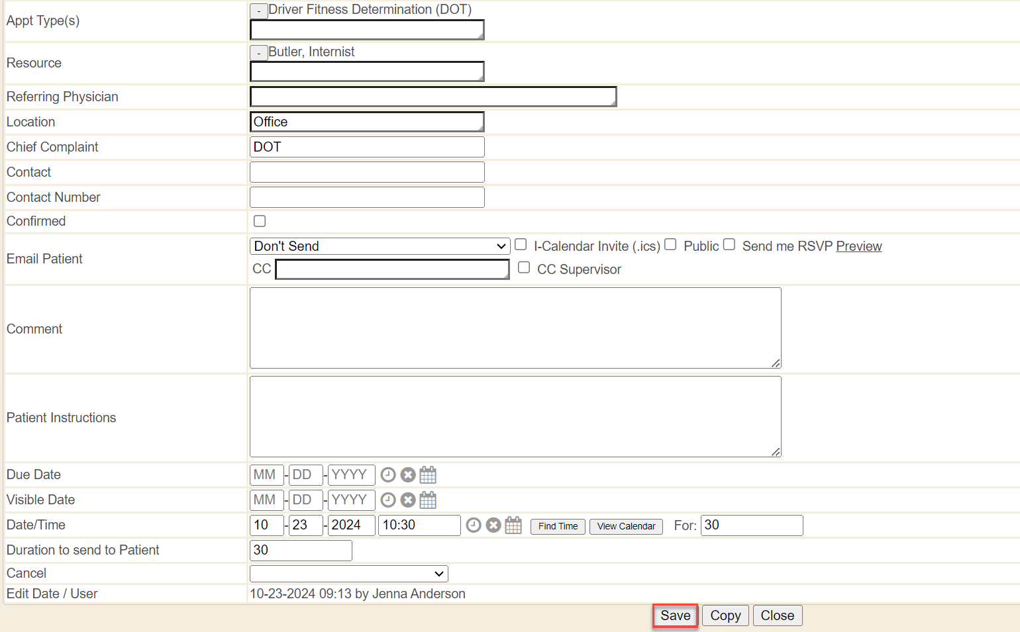Screen dimensions: 1020x632
Task: Click into the Comment text area
Action: click(x=515, y=328)
